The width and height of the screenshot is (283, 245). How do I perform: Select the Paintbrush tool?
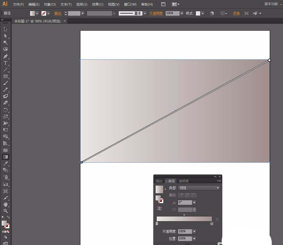pyautogui.click(x=5, y=83)
